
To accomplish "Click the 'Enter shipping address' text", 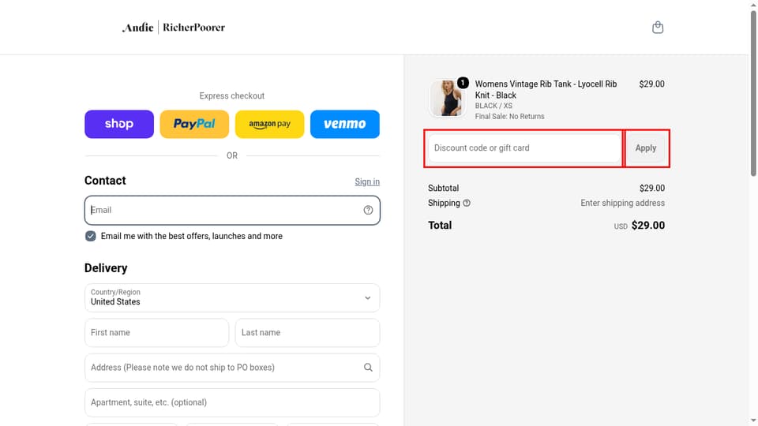I will tap(623, 204).
